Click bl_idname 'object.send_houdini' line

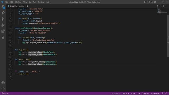point(35,31)
